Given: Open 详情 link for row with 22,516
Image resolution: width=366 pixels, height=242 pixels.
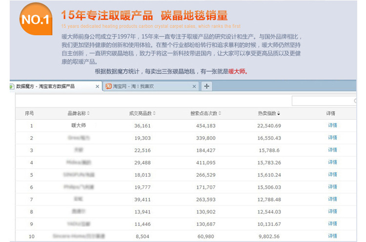Looking at the screenshot, I should point(332,150).
